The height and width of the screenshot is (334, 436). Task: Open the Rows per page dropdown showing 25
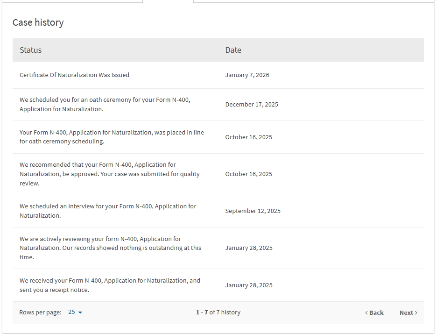click(75, 312)
